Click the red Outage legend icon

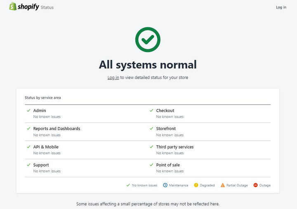255,185
